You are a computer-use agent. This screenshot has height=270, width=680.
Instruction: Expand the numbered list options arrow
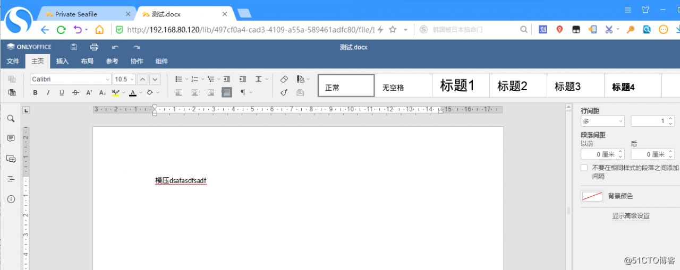coord(203,79)
